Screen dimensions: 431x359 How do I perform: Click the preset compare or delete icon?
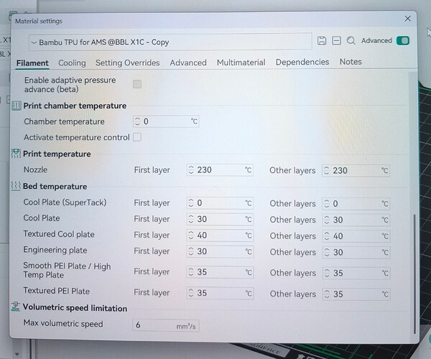tap(336, 41)
